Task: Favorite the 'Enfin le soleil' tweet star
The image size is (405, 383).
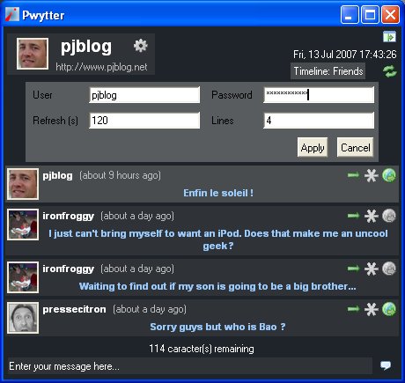Action: coord(372,175)
